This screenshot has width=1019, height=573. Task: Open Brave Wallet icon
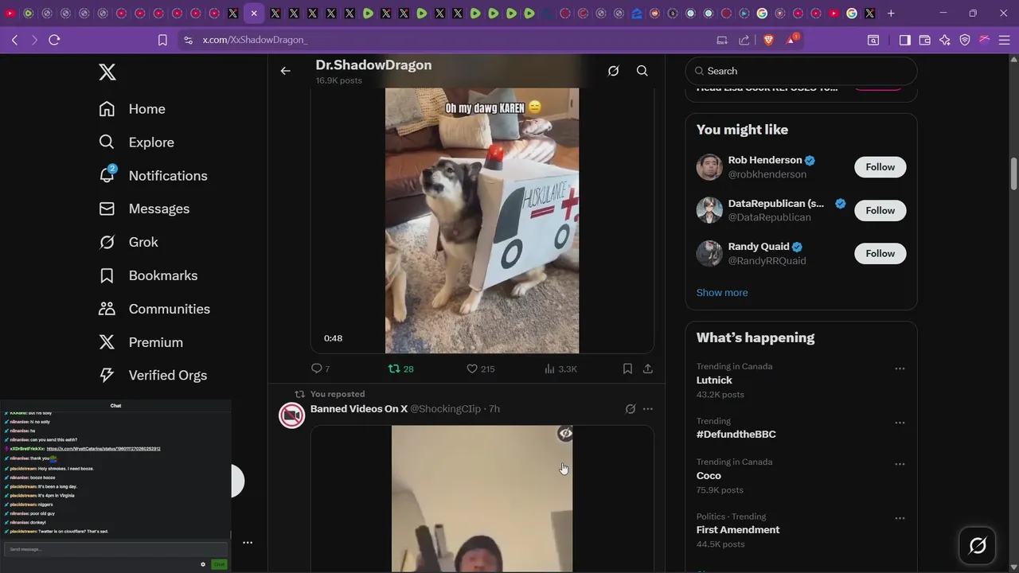tap(924, 40)
